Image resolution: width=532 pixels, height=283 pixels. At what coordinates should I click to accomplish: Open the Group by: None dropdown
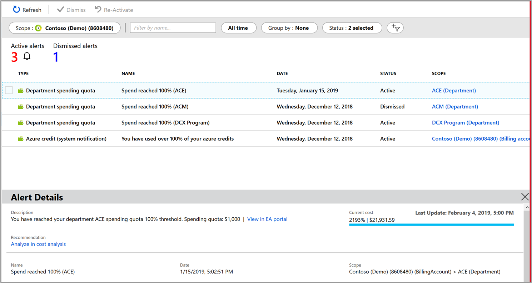point(289,27)
